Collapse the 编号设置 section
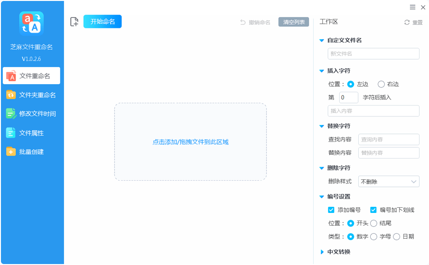 pyautogui.click(x=322, y=197)
